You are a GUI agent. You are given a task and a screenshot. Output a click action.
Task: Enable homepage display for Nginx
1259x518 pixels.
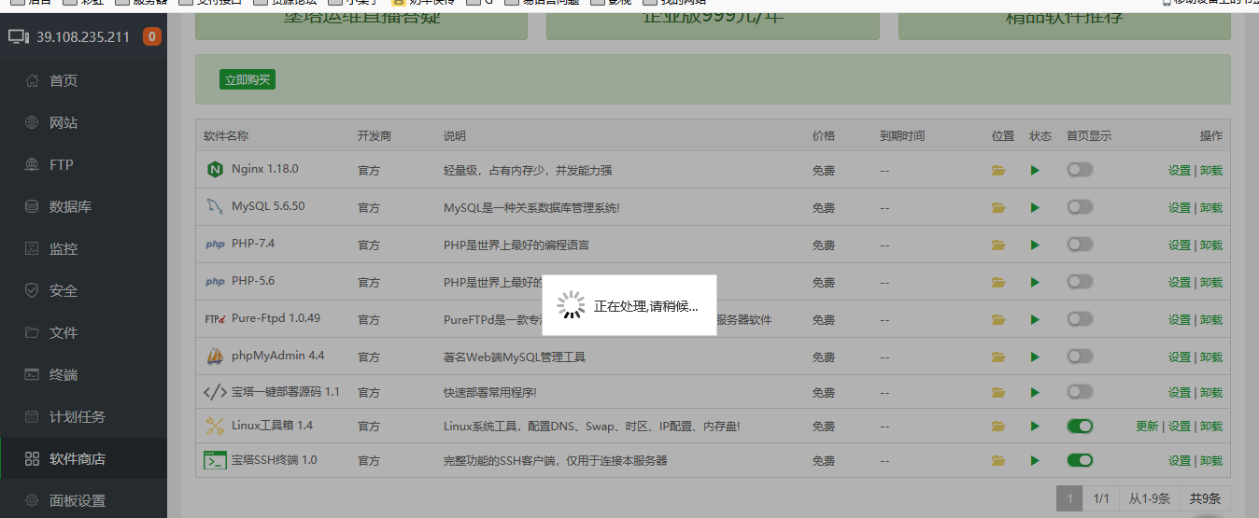click(1080, 170)
